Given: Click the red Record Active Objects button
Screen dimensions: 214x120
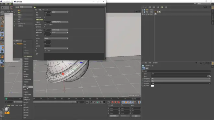Looking at the screenshot, I should tap(112, 102).
